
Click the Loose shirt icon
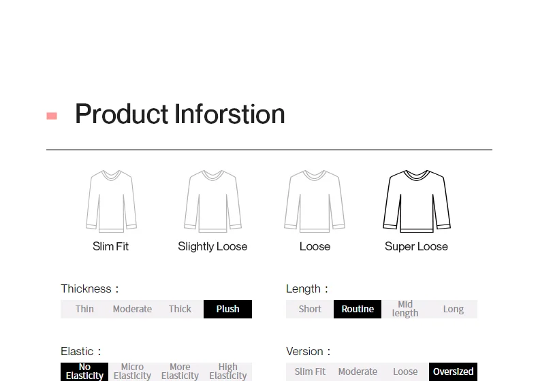[315, 201]
